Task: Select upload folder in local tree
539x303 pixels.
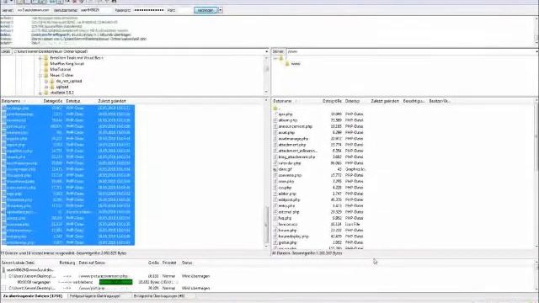Action: tap(62, 88)
